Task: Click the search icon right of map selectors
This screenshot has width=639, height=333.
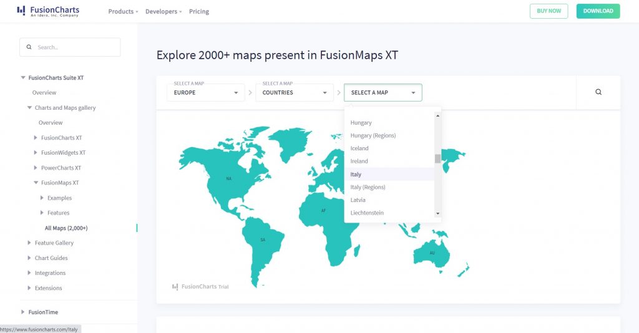Action: point(598,92)
